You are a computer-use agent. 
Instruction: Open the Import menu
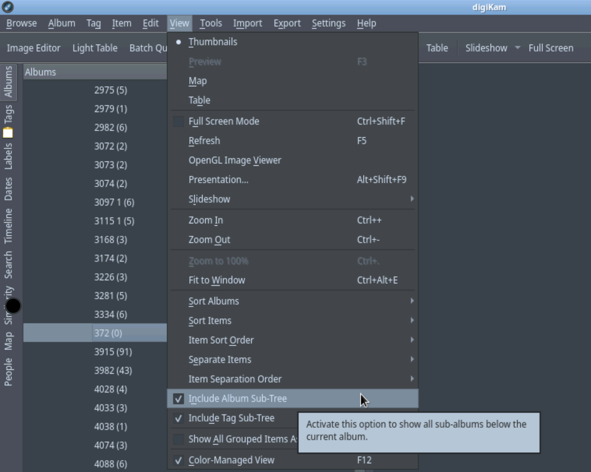[247, 23]
